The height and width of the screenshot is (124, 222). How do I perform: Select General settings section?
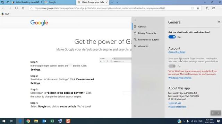coord(148,27)
